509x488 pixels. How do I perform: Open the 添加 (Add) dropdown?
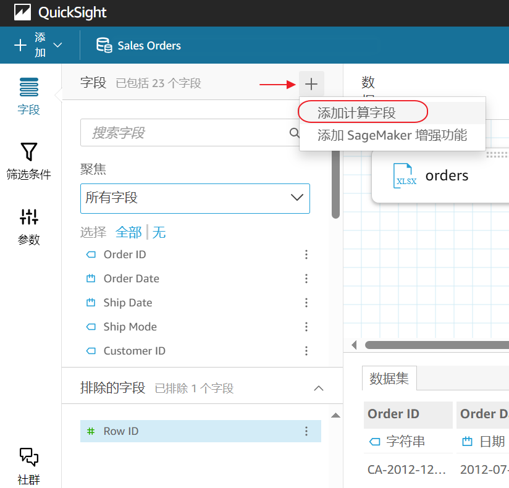click(38, 45)
